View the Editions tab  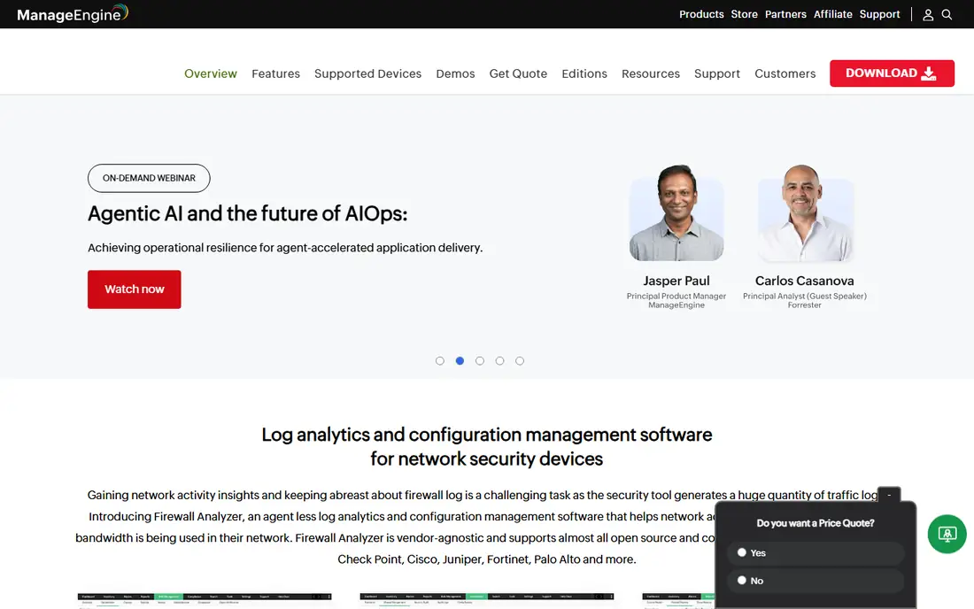tap(584, 73)
